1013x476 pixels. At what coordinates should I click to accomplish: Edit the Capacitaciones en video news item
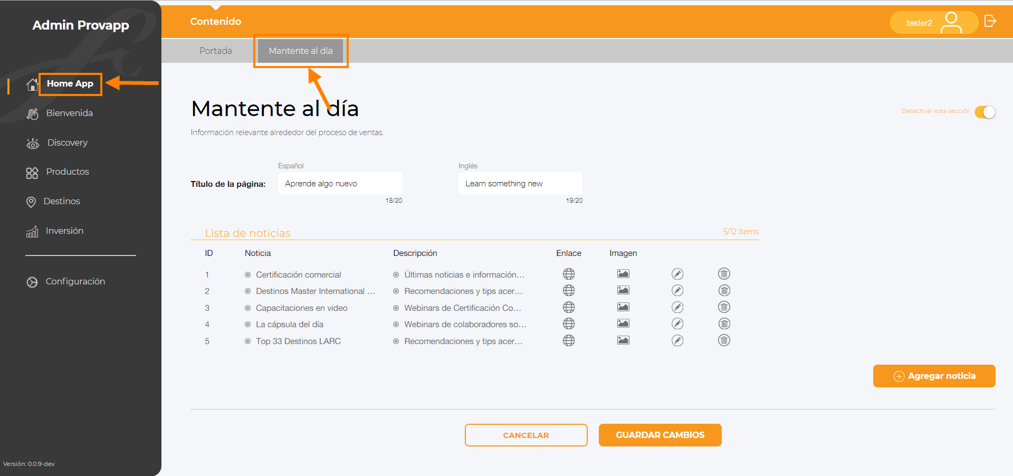click(677, 307)
